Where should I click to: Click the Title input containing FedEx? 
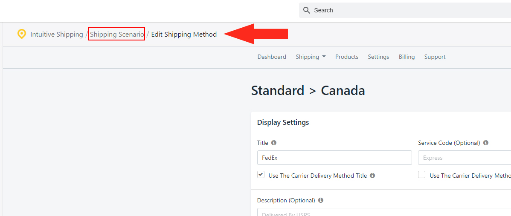pos(334,158)
